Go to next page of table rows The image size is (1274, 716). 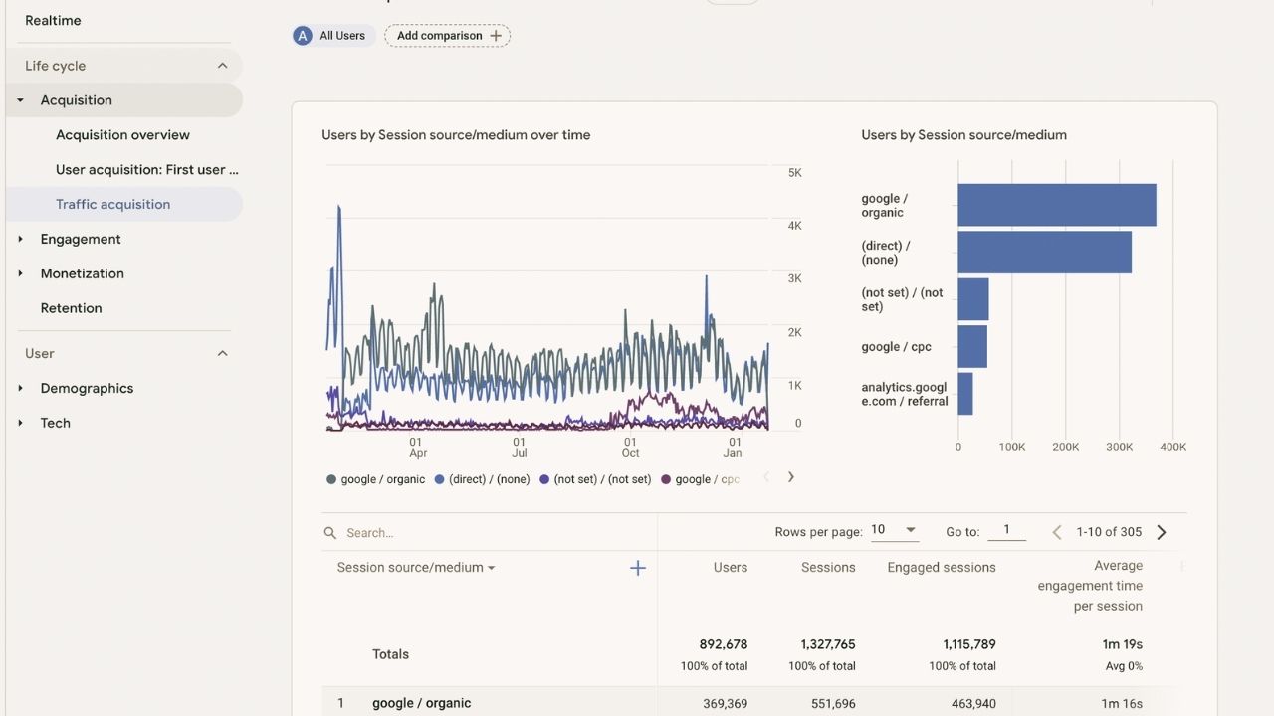pos(1161,532)
